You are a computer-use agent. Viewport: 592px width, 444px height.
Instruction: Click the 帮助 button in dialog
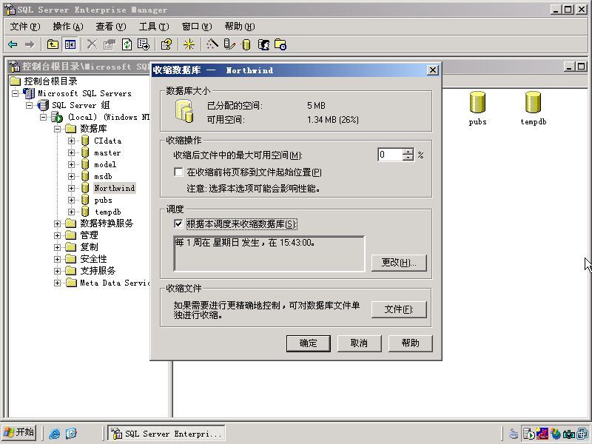[411, 343]
